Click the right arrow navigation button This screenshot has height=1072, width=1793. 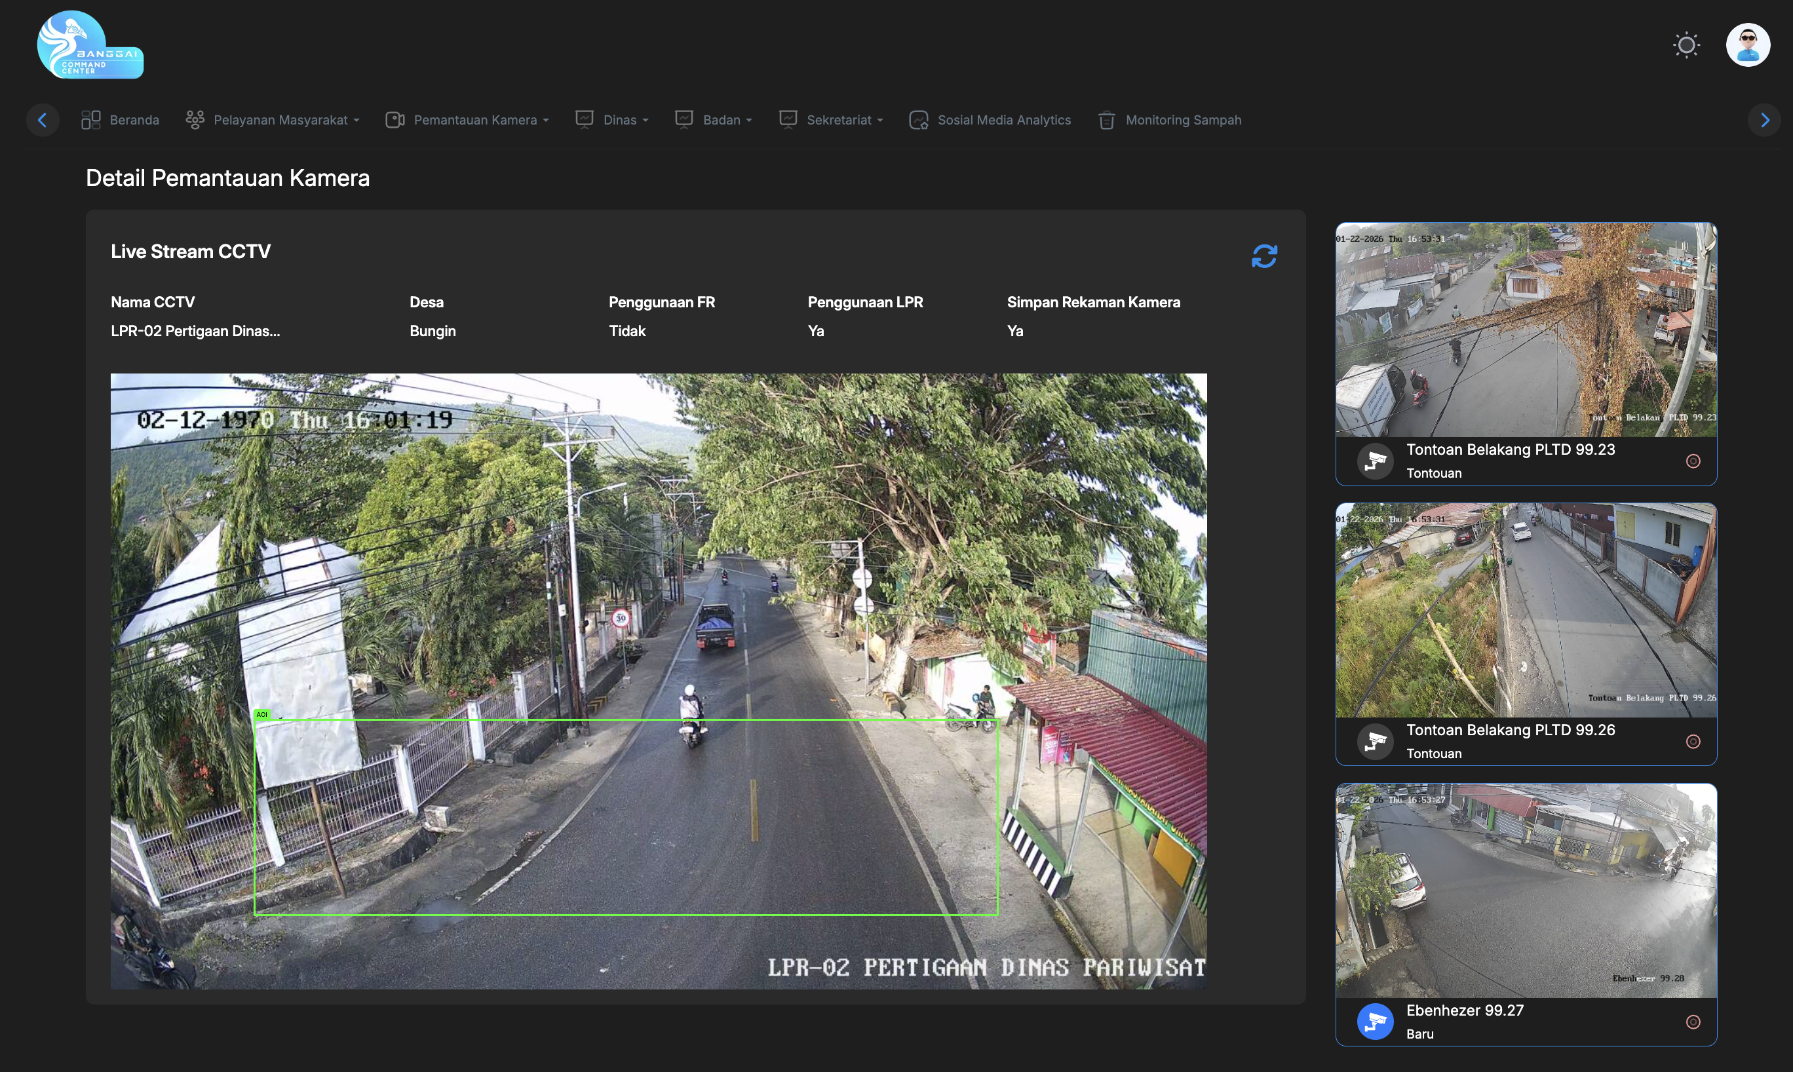coord(1765,120)
